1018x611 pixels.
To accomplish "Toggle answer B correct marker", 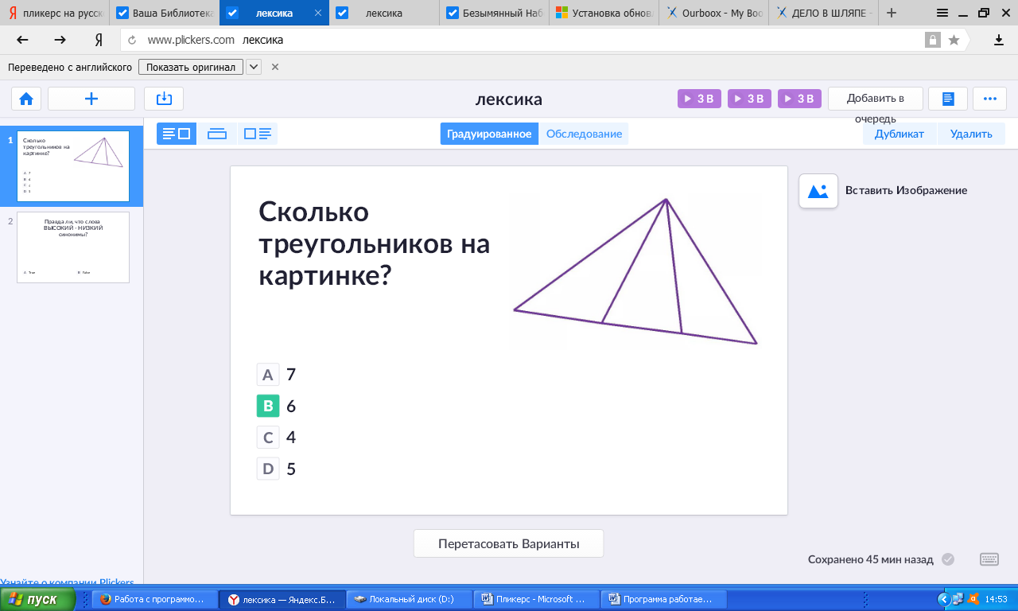I will click(268, 406).
